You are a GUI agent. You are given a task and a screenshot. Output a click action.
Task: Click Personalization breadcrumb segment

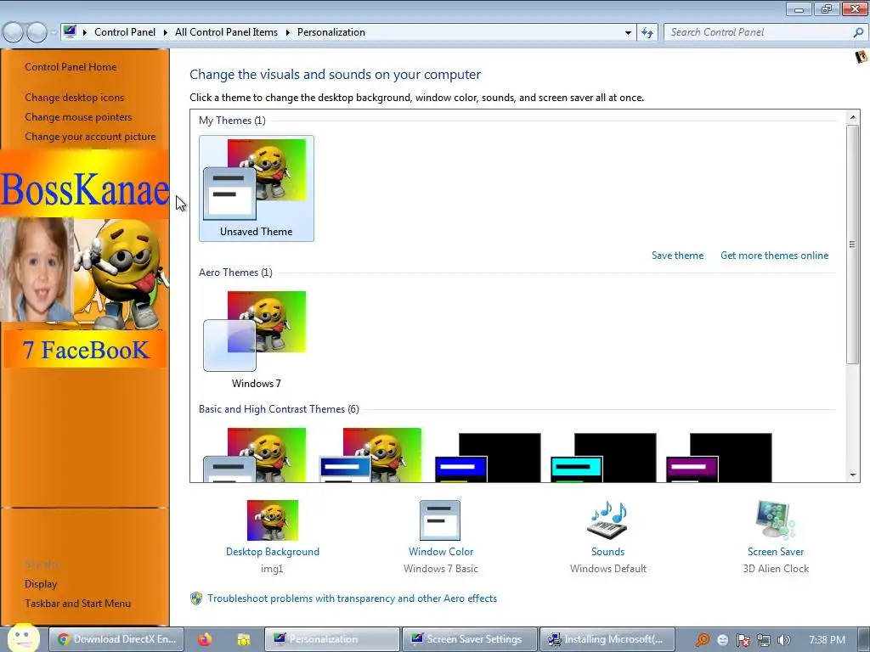[331, 32]
